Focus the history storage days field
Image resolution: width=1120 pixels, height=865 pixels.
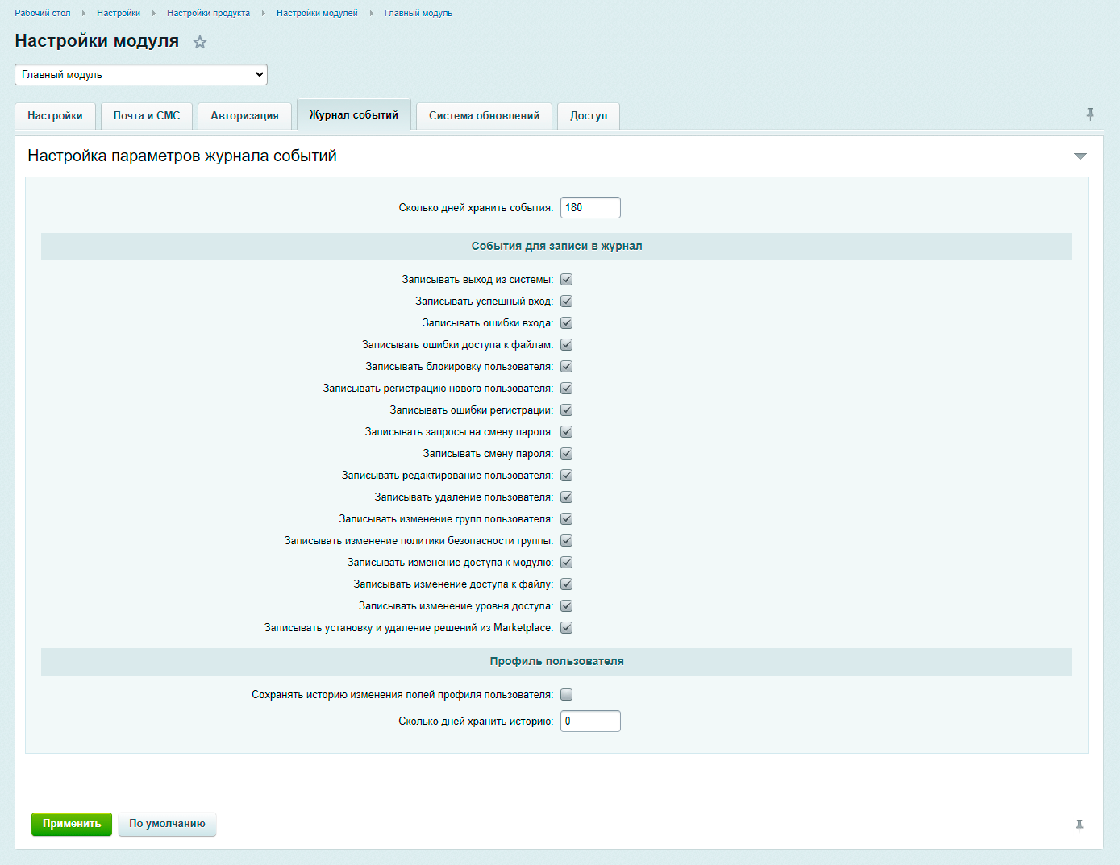590,722
